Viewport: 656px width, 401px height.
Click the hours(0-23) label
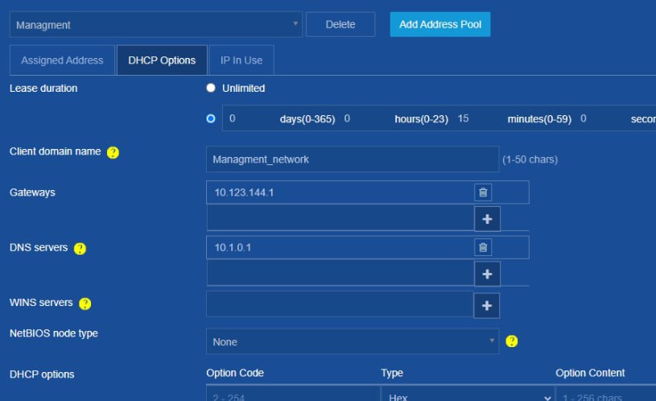point(421,119)
